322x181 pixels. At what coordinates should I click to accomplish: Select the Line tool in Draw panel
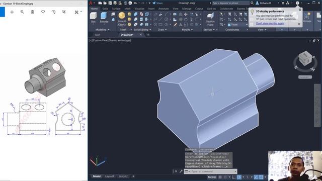(x=160, y=20)
